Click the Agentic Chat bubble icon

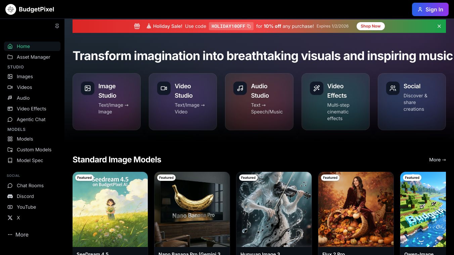pyautogui.click(x=10, y=119)
